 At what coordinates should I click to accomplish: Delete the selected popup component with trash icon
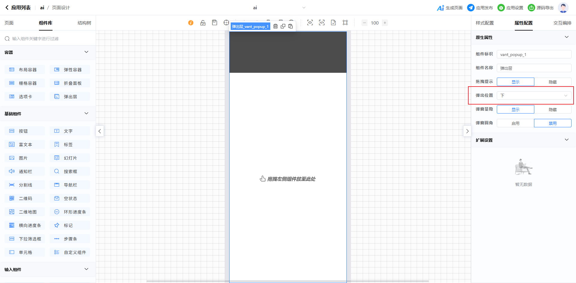click(x=275, y=26)
